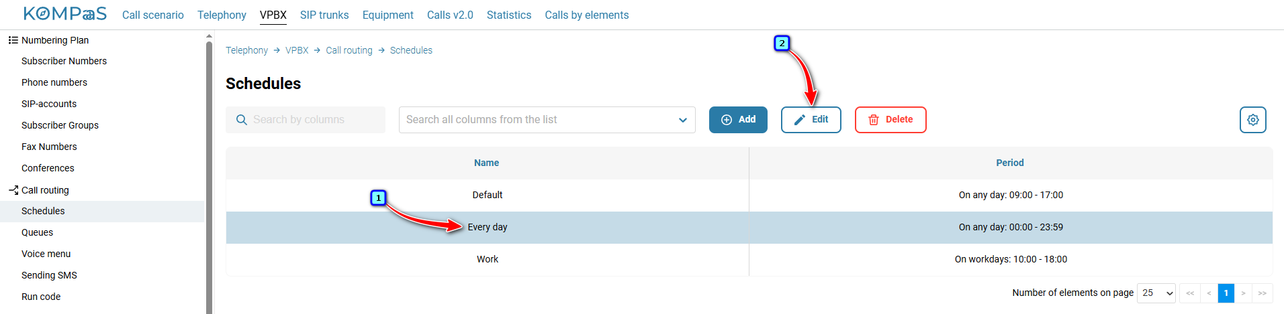Click the Numbering Plan list icon

[13, 40]
